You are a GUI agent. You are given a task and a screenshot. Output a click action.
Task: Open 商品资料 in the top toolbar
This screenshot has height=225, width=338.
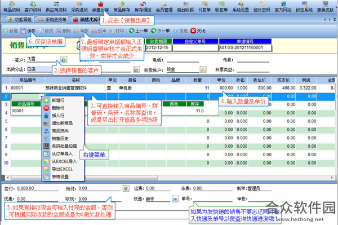point(12,6)
